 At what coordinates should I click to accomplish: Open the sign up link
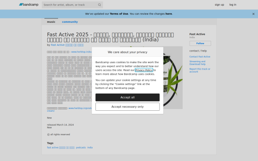coord(219,5)
